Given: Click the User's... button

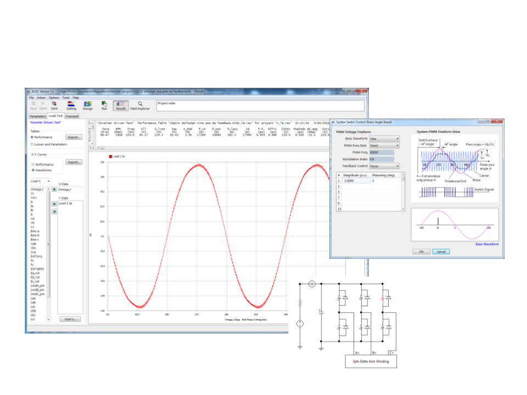Looking at the screenshot, I should pos(70,319).
